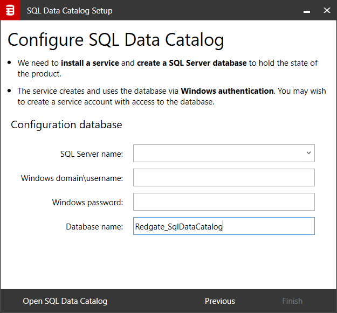Click the 'Configure SQL Data Catalog' heading

click(115, 40)
